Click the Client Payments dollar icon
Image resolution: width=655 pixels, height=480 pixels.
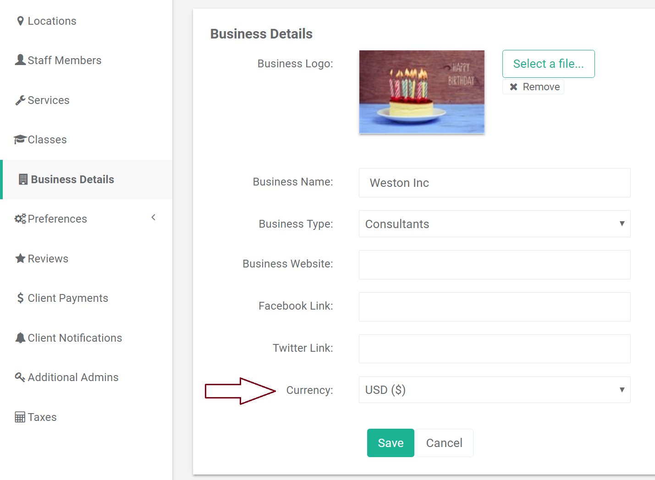click(x=20, y=298)
